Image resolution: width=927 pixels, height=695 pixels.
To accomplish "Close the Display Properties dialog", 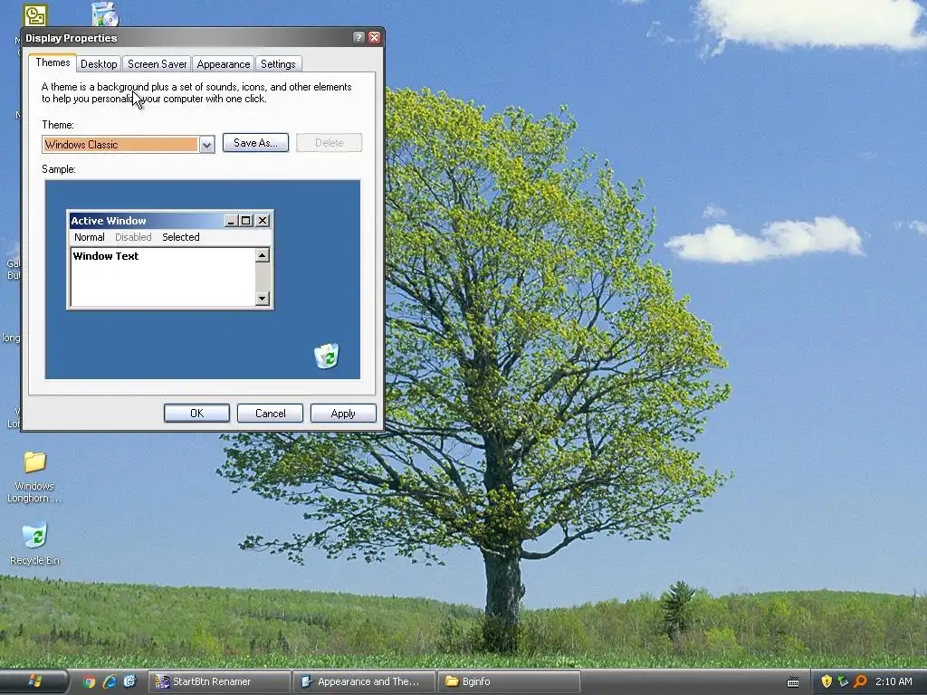I will click(374, 37).
